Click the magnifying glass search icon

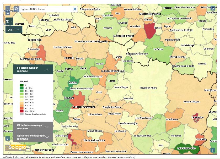pos(17,9)
